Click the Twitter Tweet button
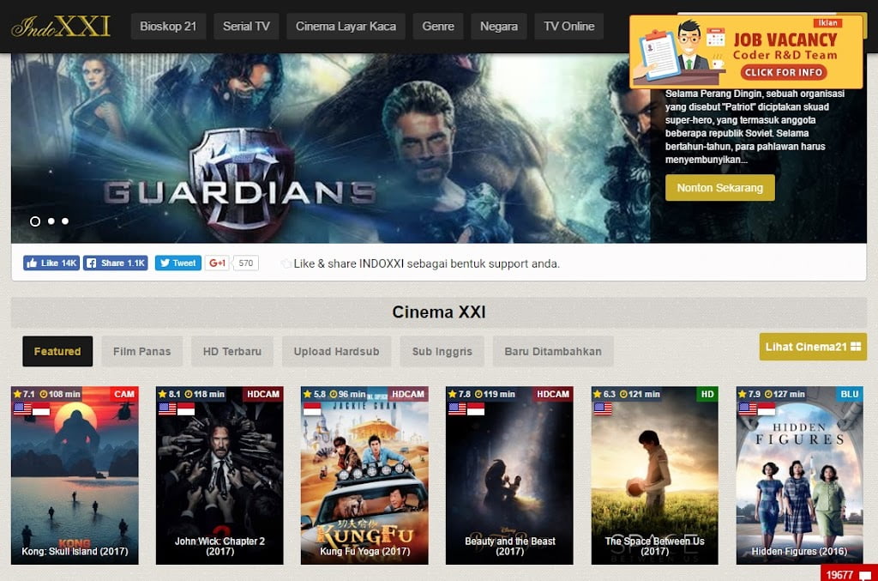Viewport: 878px width, 581px height. point(178,263)
